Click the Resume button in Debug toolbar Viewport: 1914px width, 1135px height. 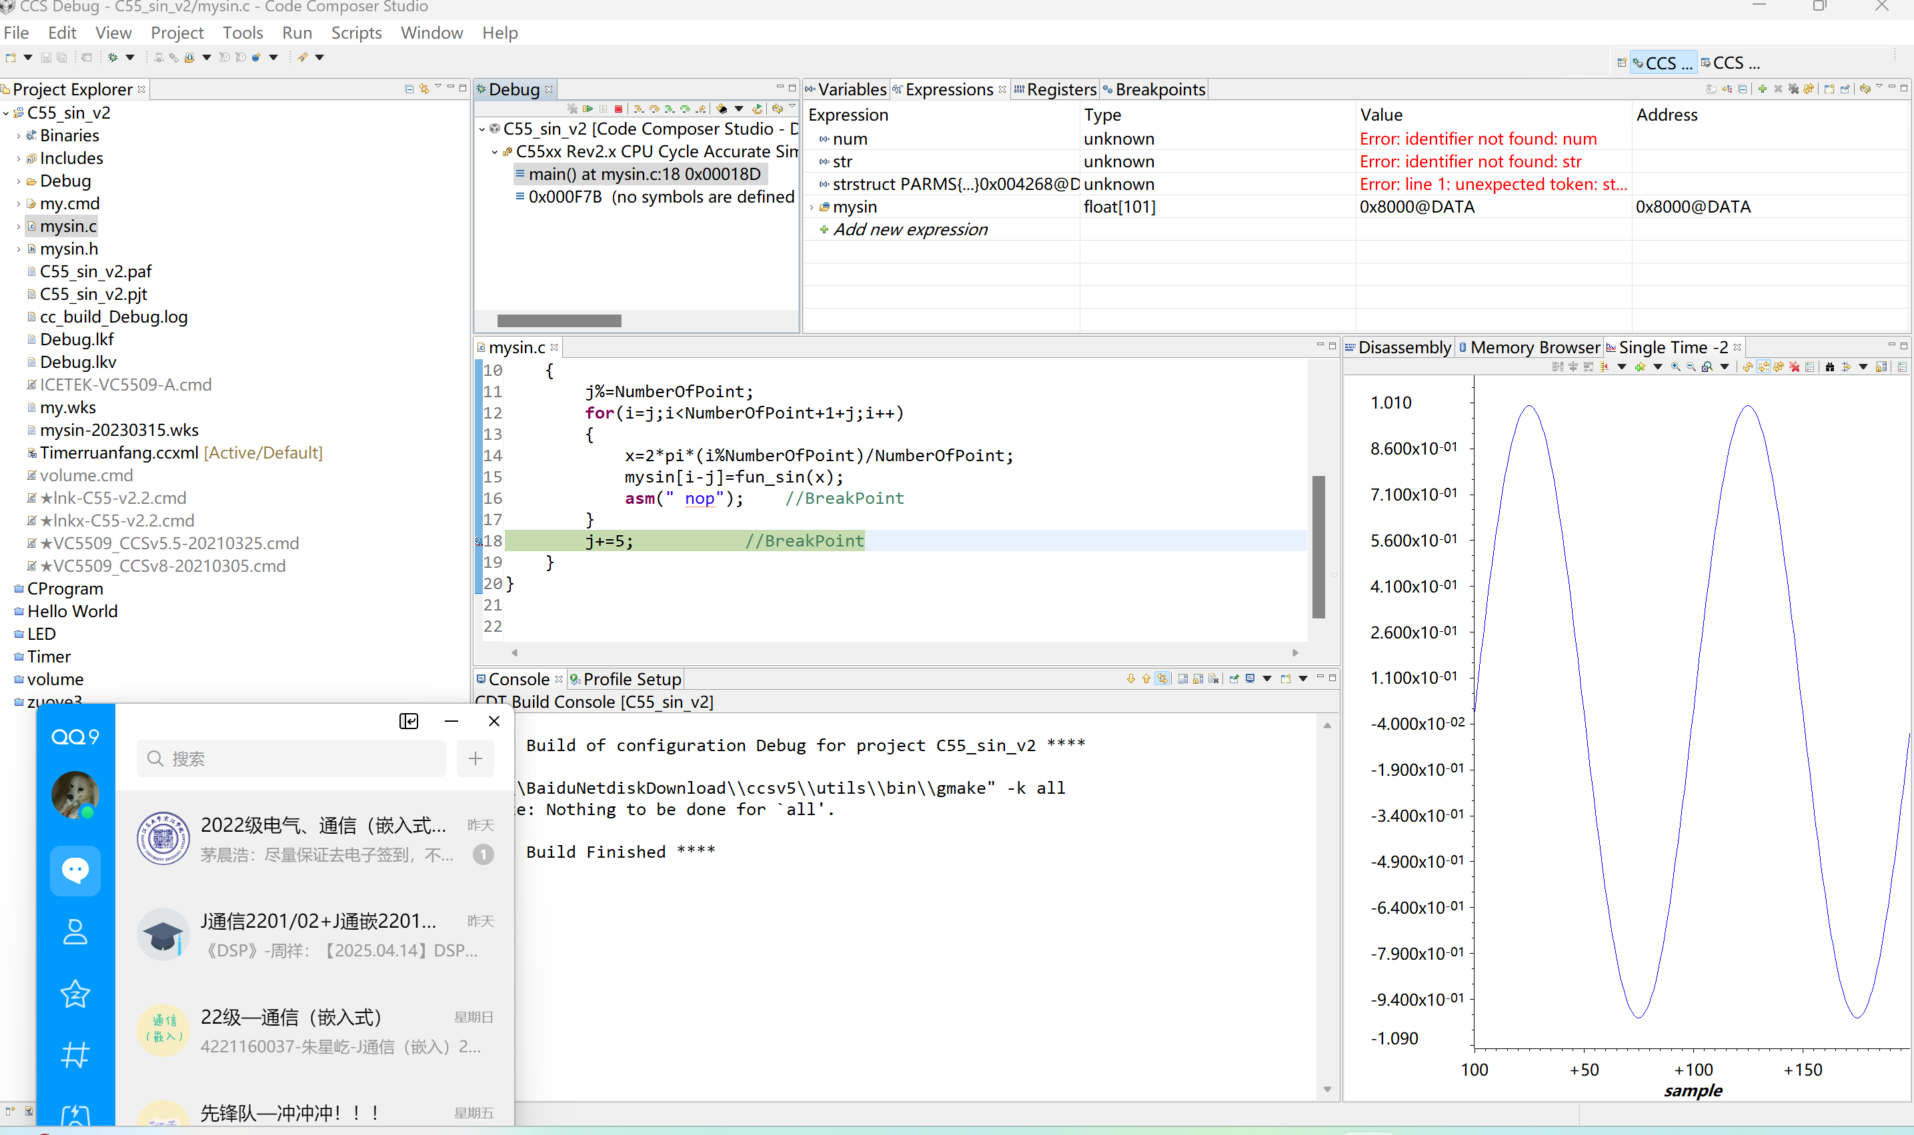[588, 109]
